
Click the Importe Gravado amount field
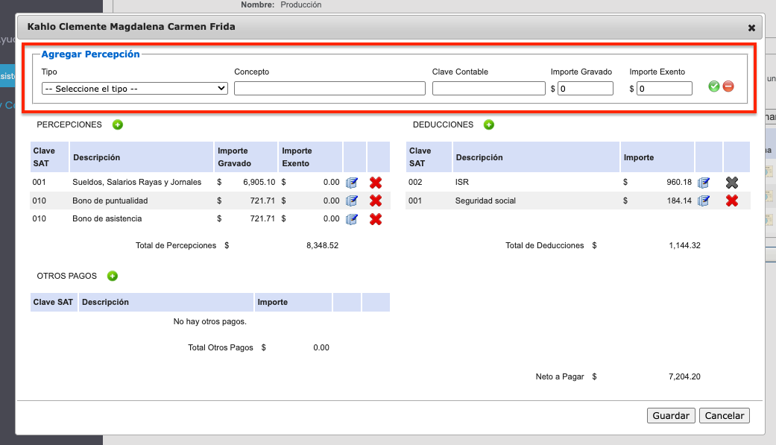click(x=585, y=88)
